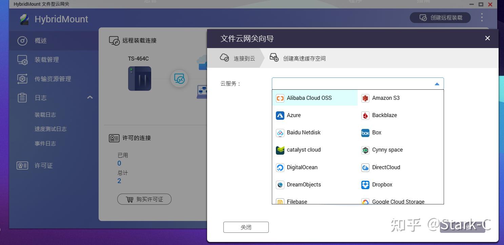
Task: Click the 创建远程装载 button
Action: [x=440, y=18]
